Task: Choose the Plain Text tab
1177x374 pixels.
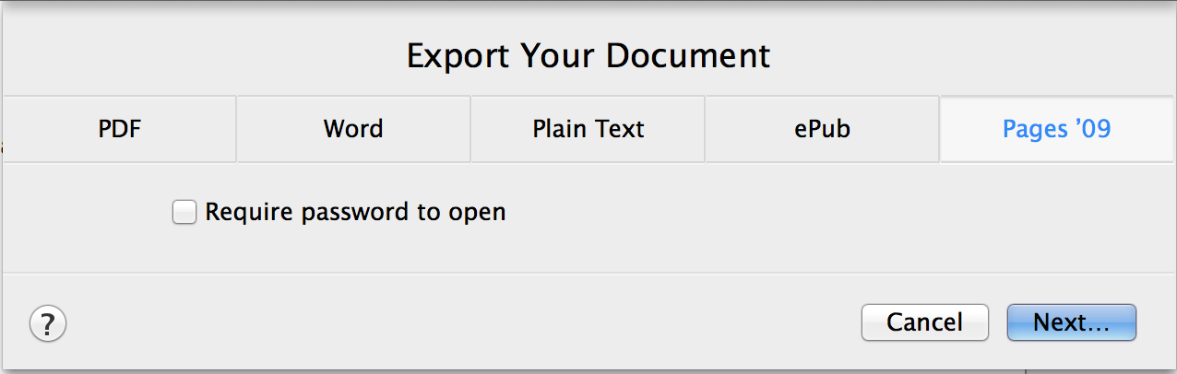Action: click(x=588, y=129)
